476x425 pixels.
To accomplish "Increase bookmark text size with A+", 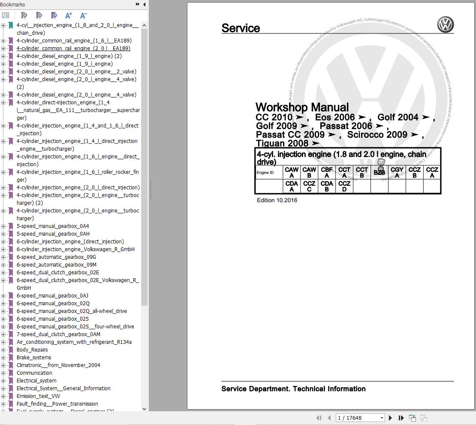I will click(69, 15).
